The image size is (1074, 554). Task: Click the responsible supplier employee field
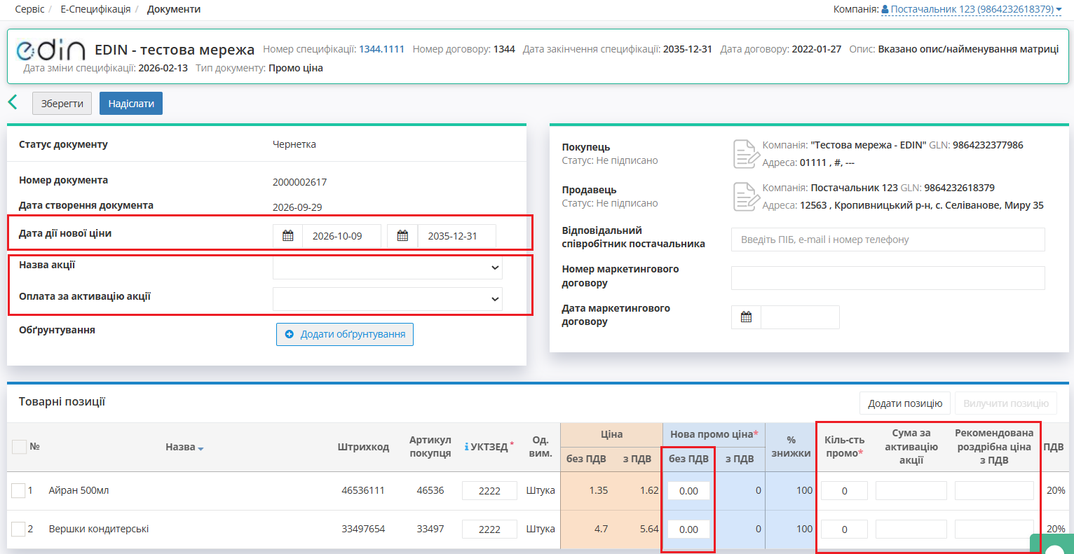pyautogui.click(x=888, y=240)
